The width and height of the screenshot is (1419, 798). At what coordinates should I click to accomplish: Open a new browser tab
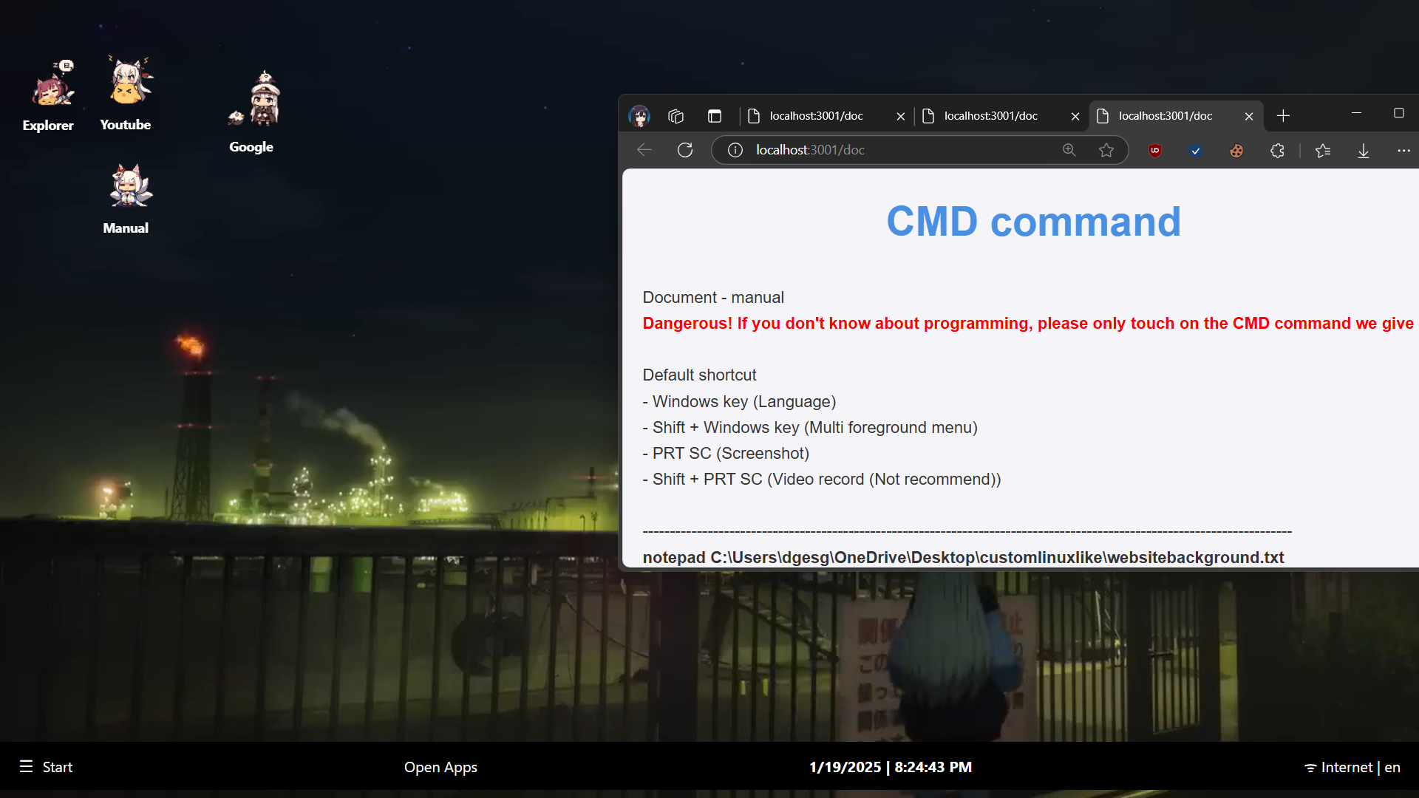[x=1284, y=116]
